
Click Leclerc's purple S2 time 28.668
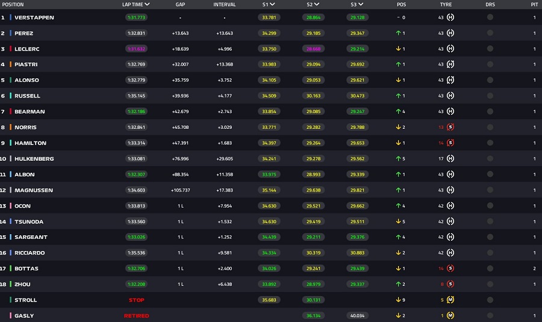(313, 49)
